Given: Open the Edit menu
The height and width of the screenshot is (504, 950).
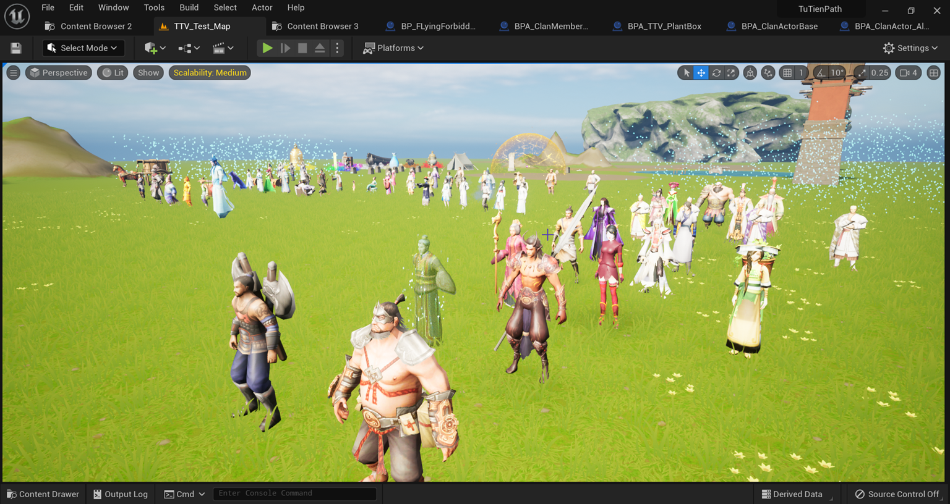Looking at the screenshot, I should point(76,7).
